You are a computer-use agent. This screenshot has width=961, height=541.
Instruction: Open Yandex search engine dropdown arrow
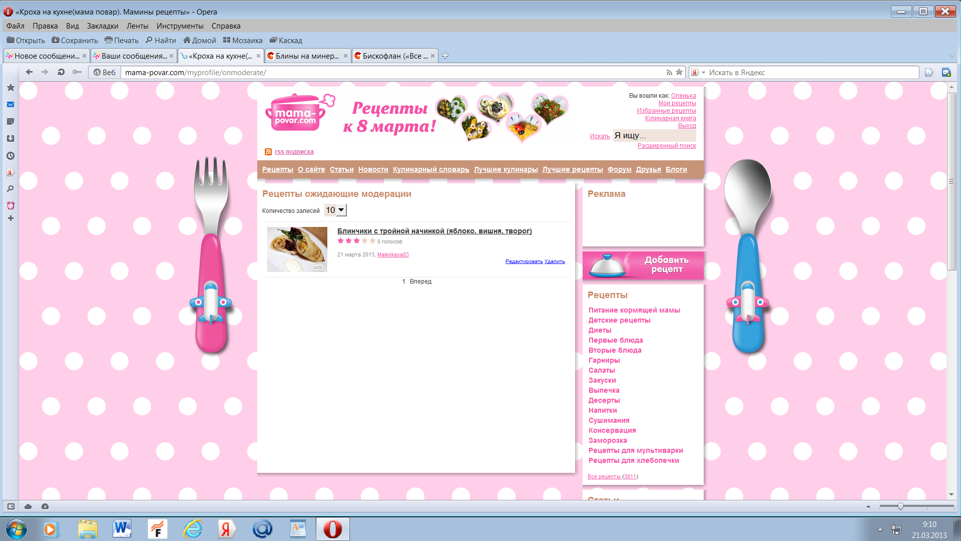point(703,73)
